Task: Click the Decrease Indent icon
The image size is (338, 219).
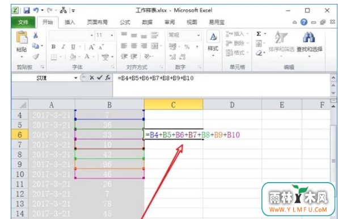Action: pyautogui.click(x=124, y=57)
